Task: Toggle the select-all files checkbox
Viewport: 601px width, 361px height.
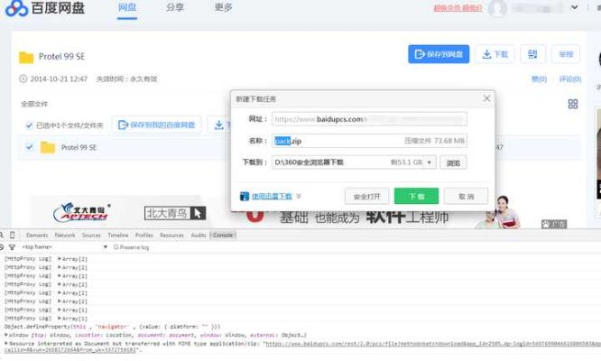Action: [29, 125]
